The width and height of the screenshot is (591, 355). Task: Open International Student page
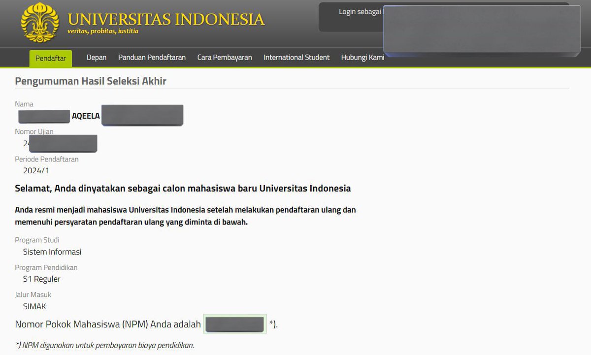[x=296, y=58]
